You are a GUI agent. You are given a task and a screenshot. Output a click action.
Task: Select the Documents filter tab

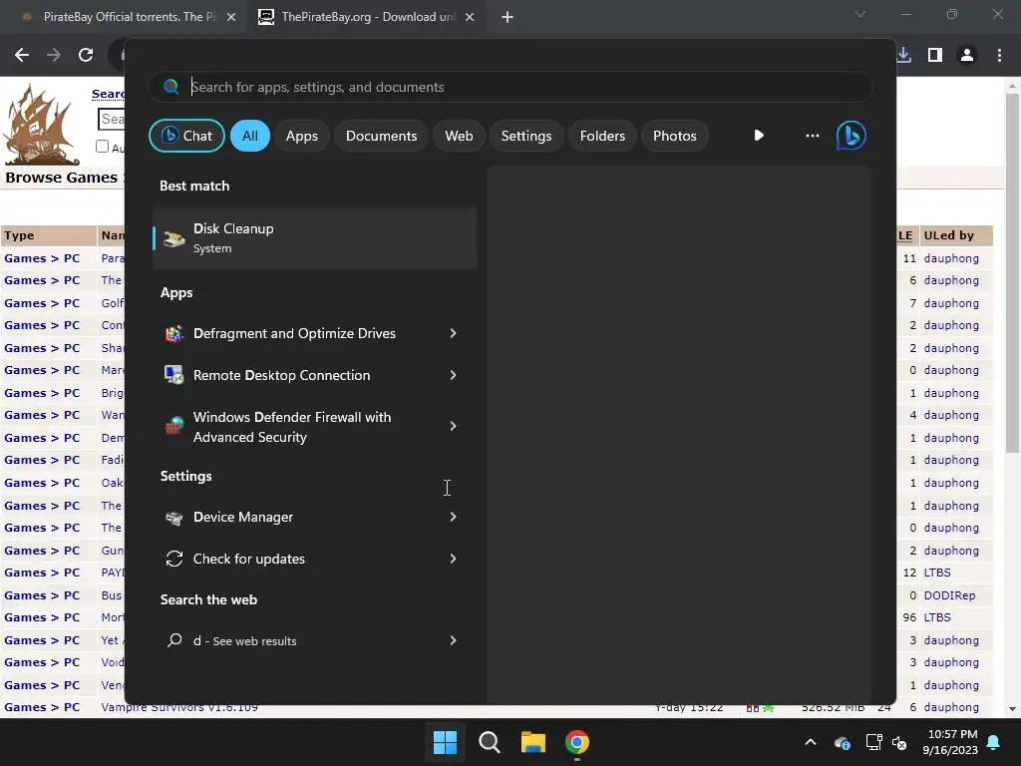[381, 136]
